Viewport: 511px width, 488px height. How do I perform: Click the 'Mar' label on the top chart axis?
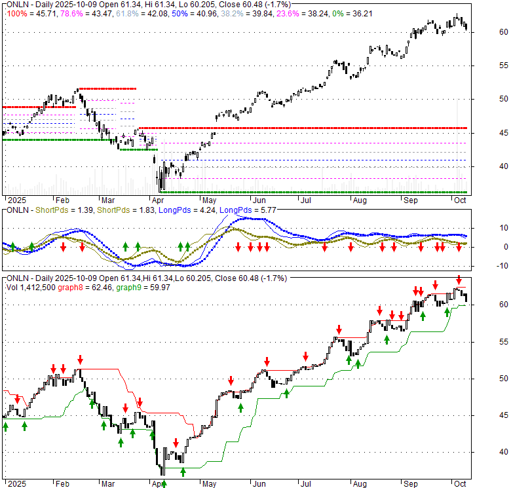[x=108, y=200]
